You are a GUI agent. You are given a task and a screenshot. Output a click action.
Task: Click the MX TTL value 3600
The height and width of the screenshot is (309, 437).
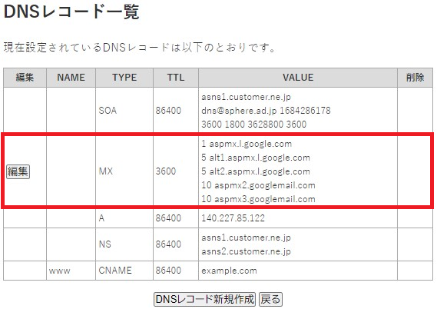click(x=166, y=171)
